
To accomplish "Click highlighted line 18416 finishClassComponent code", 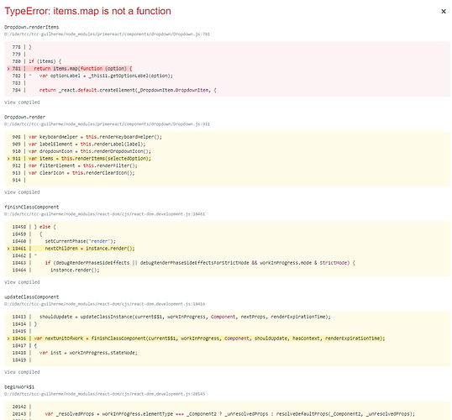I will coord(209,339).
